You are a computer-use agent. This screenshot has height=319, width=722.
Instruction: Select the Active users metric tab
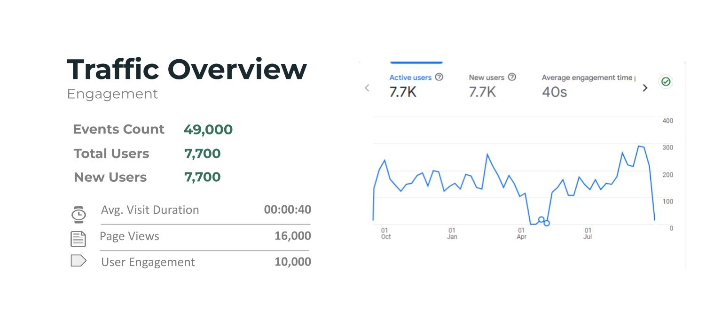tap(411, 86)
